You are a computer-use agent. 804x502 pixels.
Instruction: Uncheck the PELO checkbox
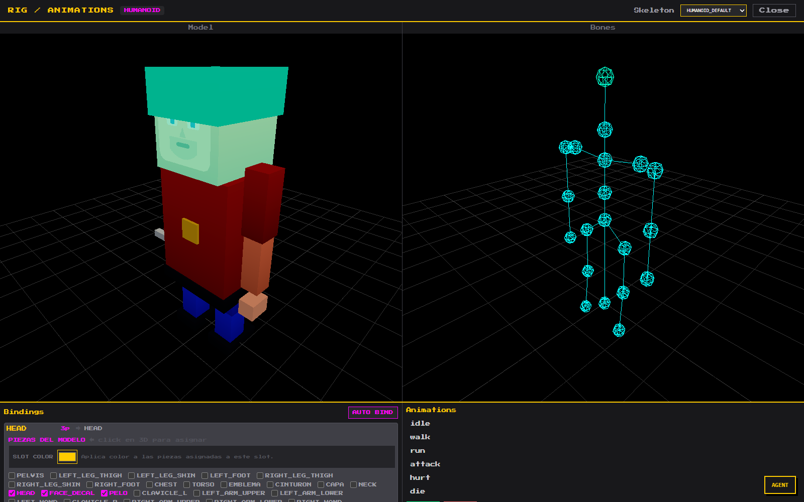point(105,493)
